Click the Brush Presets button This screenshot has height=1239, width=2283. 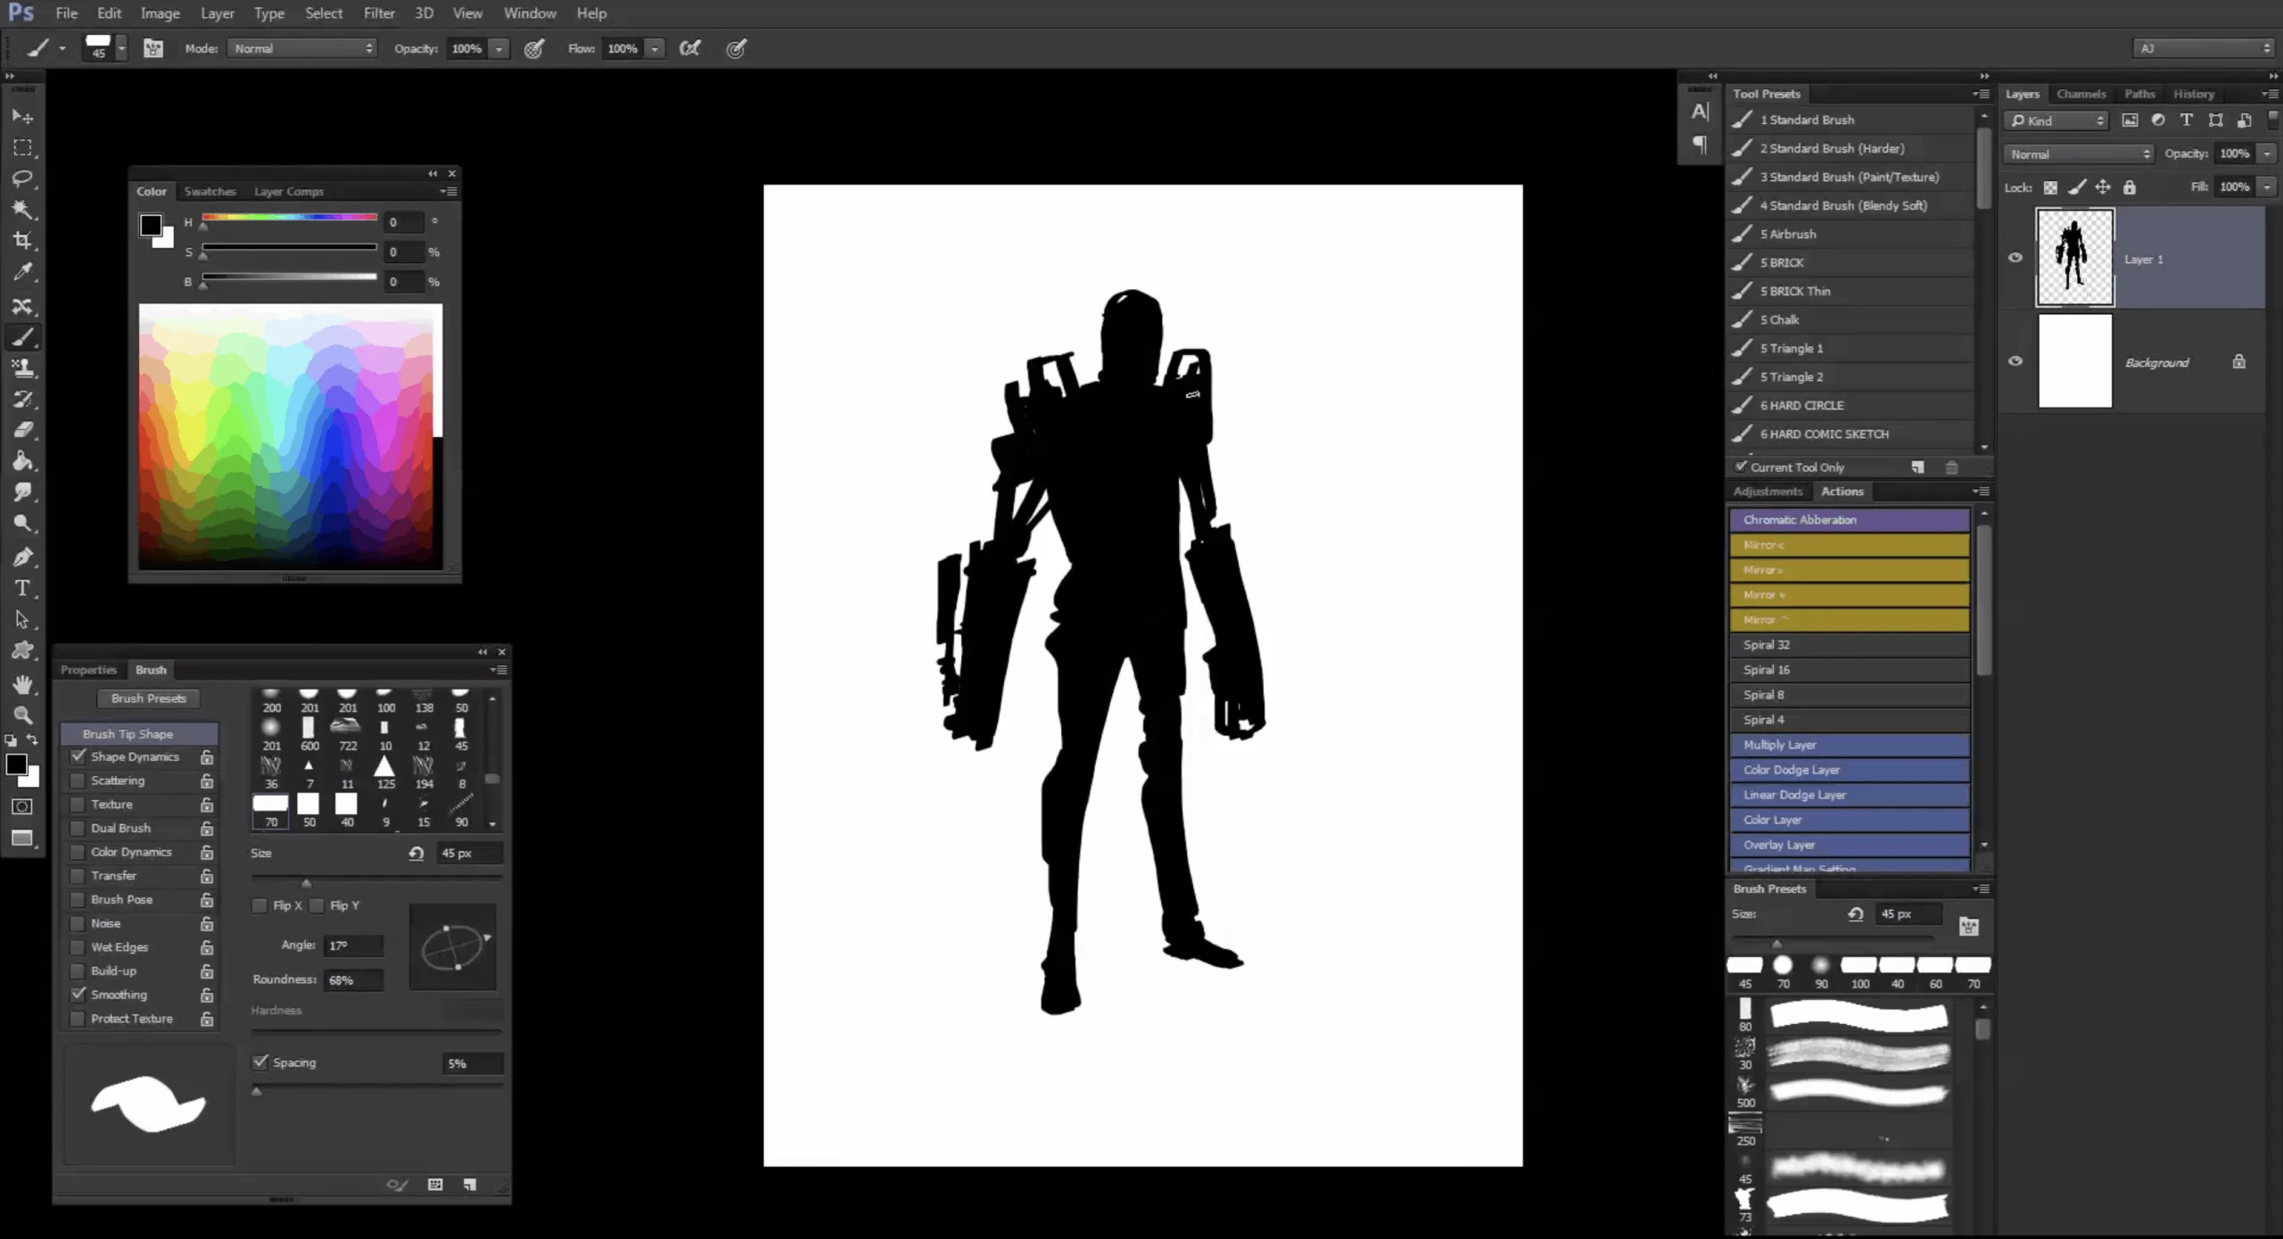point(148,698)
